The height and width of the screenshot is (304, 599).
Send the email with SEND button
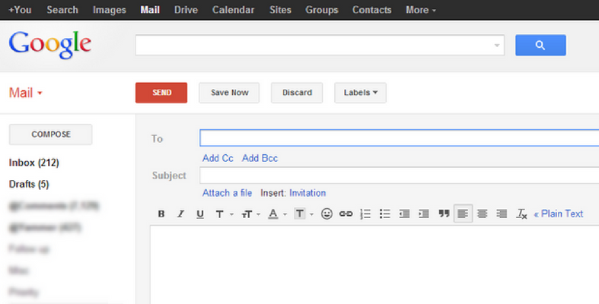click(x=161, y=93)
